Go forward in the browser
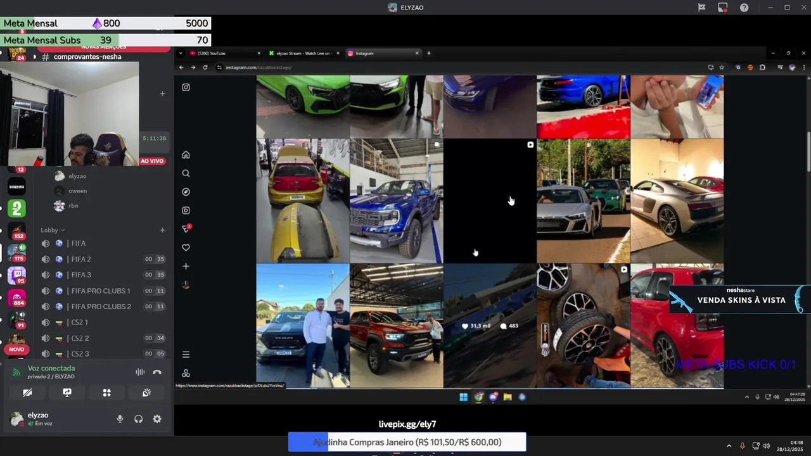The height and width of the screenshot is (456, 811). click(x=193, y=67)
